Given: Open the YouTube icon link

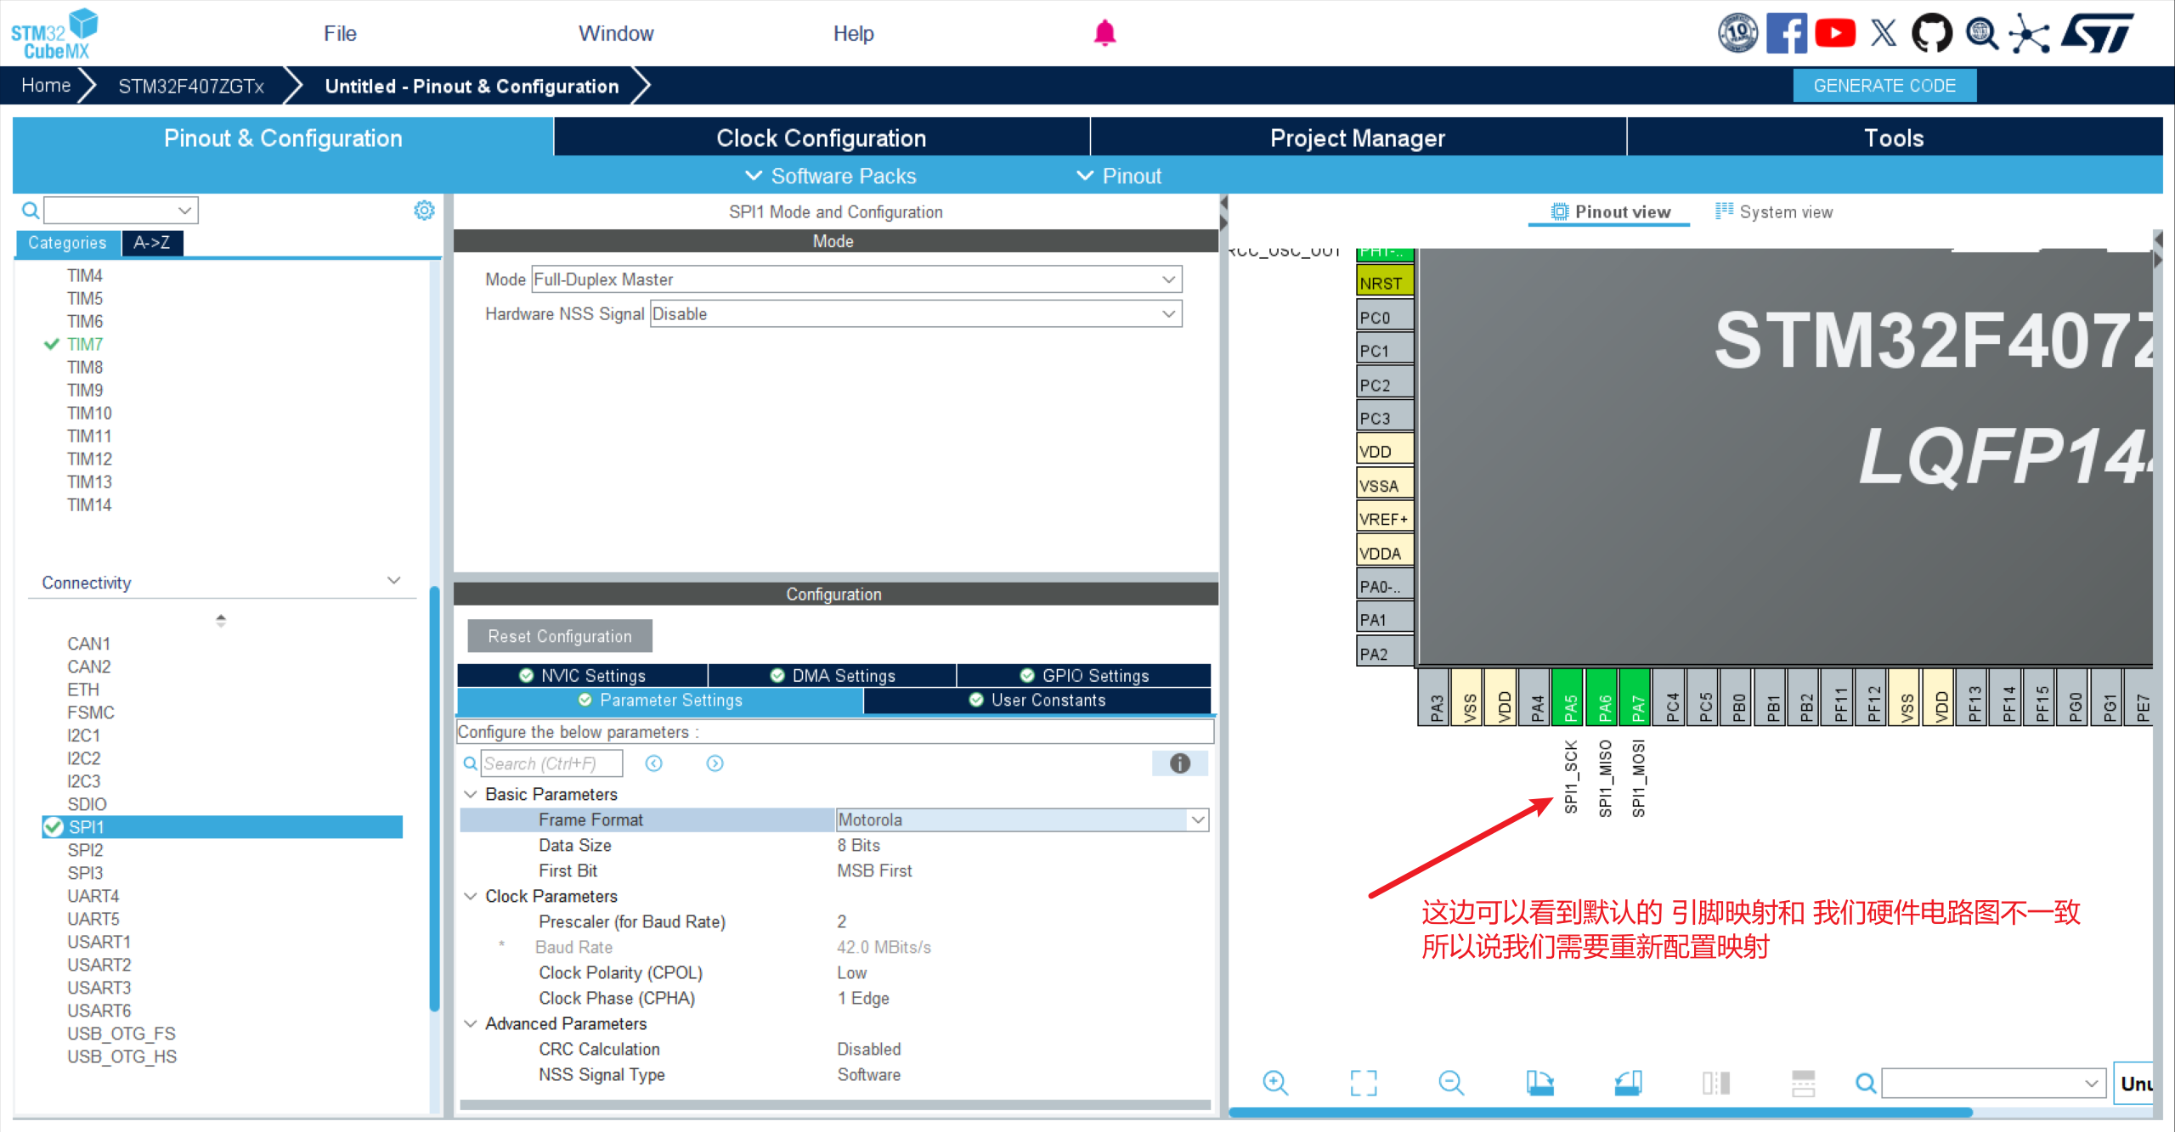Looking at the screenshot, I should (x=1835, y=33).
